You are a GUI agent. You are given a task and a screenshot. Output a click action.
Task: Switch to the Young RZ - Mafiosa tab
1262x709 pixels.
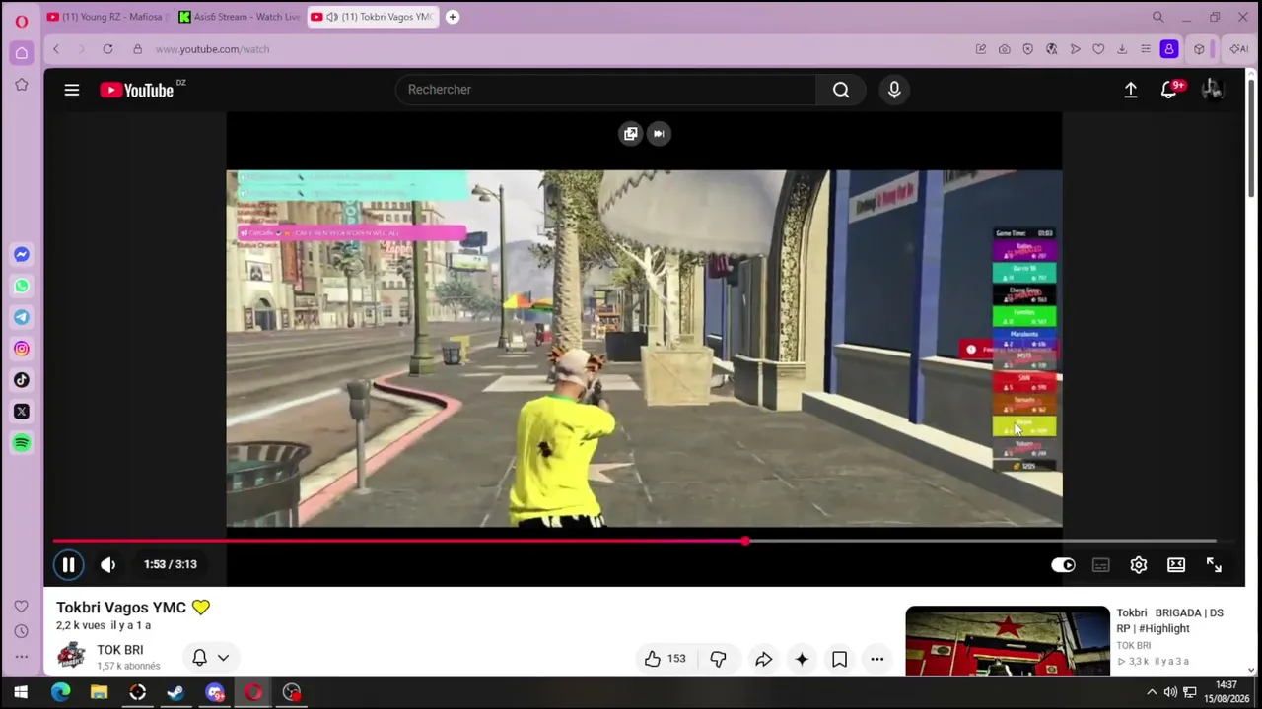[107, 17]
